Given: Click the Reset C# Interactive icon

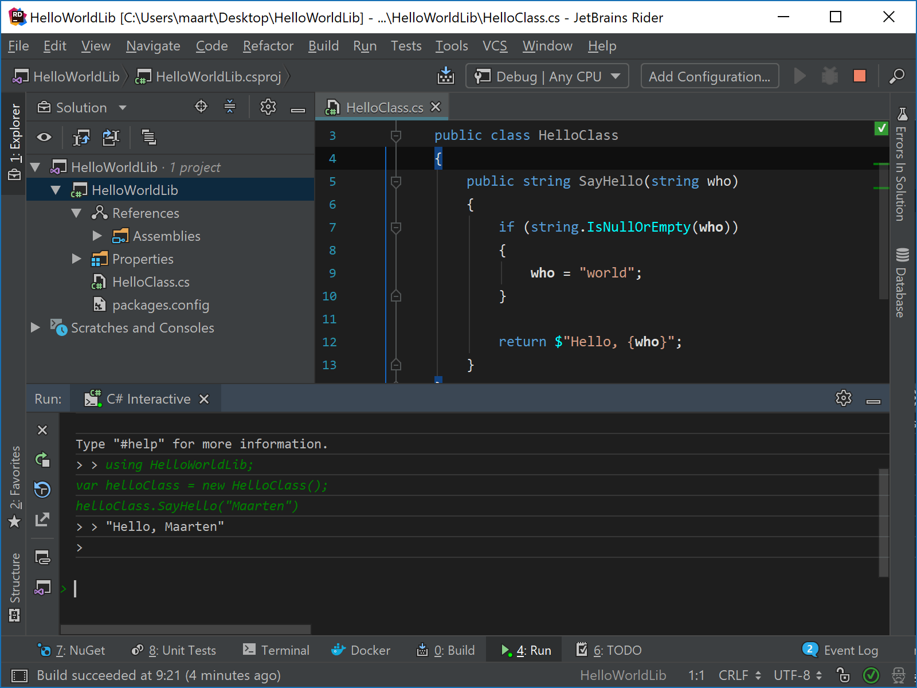Looking at the screenshot, I should (42, 490).
